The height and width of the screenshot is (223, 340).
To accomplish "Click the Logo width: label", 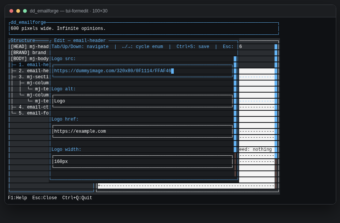I will tap(66, 149).
